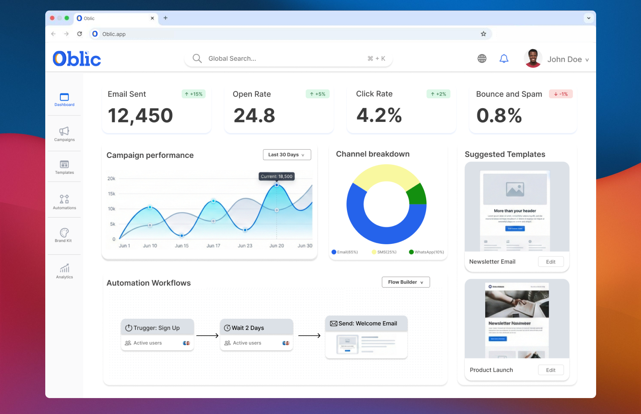Edit the Product Launch template
This screenshot has height=414, width=641.
point(550,370)
